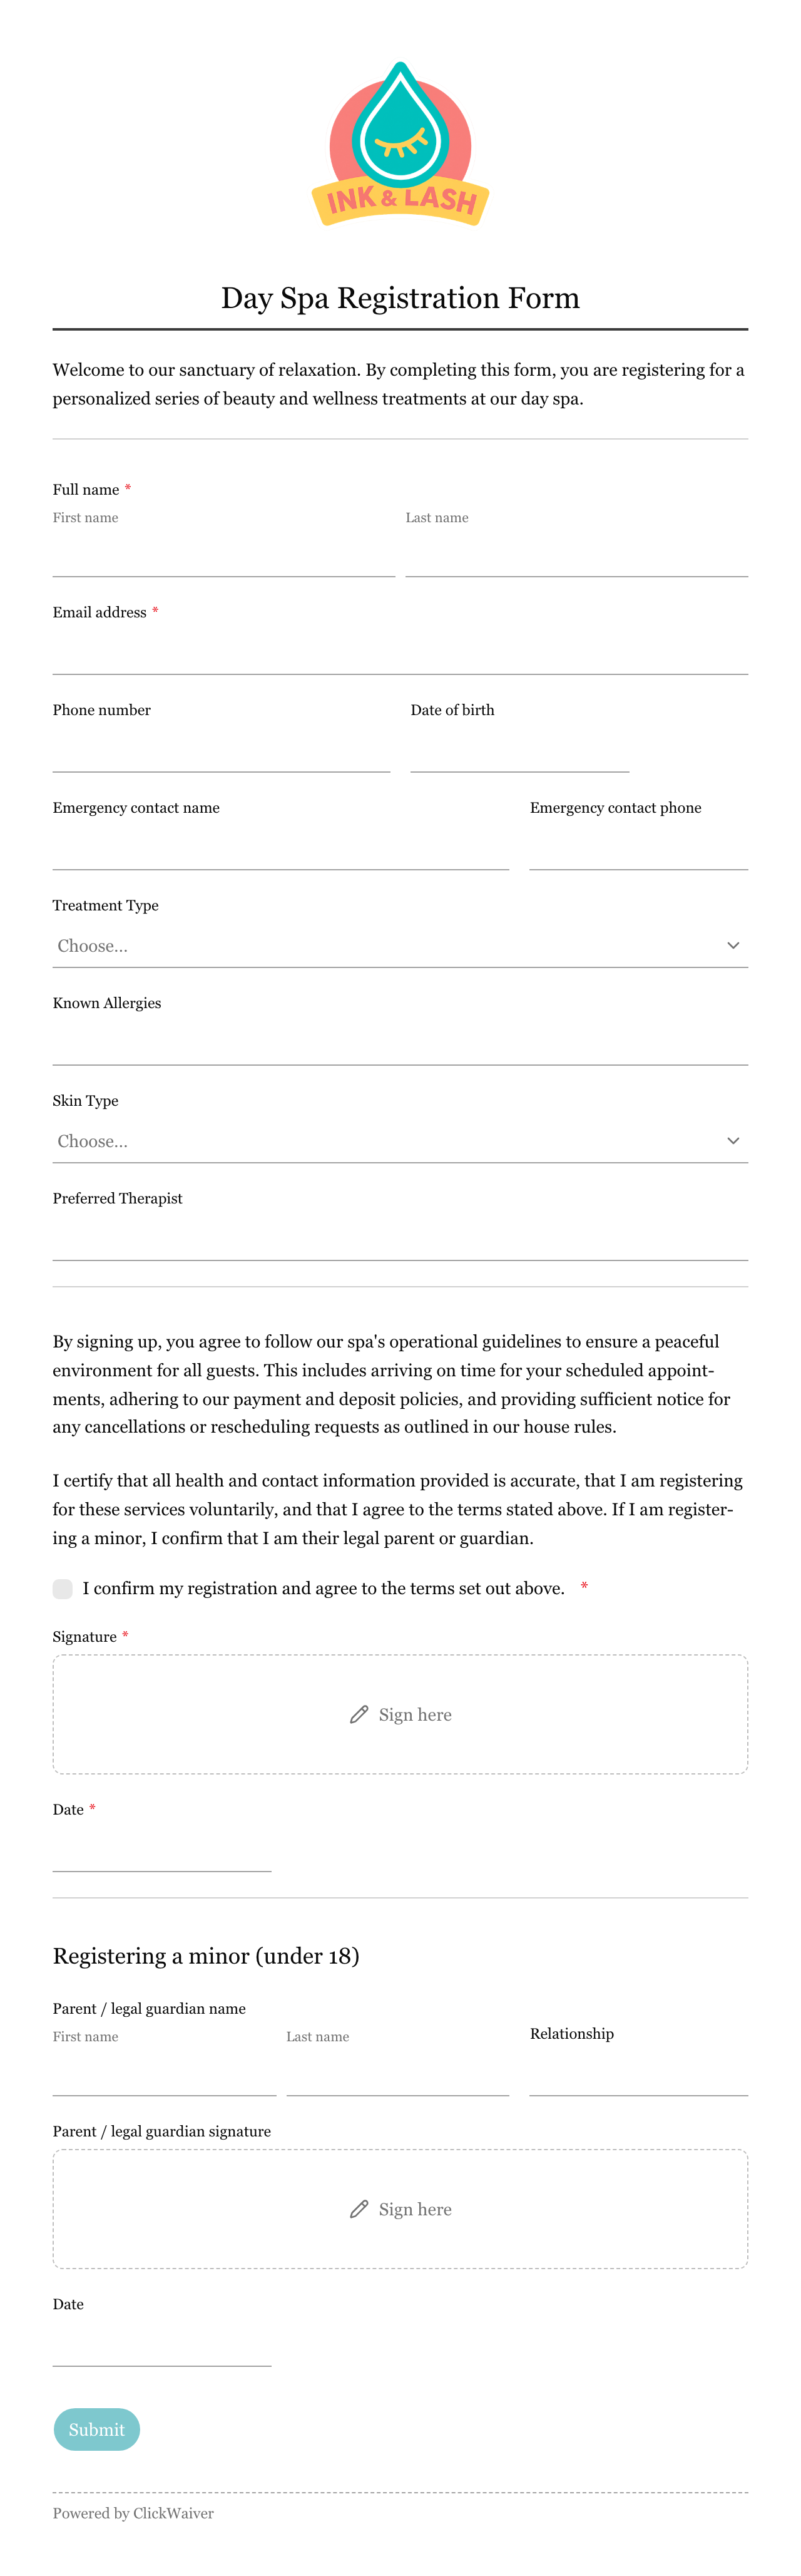Expand Skin Type chevron arrow
Screen dimensions: 801x2576
click(x=733, y=1140)
